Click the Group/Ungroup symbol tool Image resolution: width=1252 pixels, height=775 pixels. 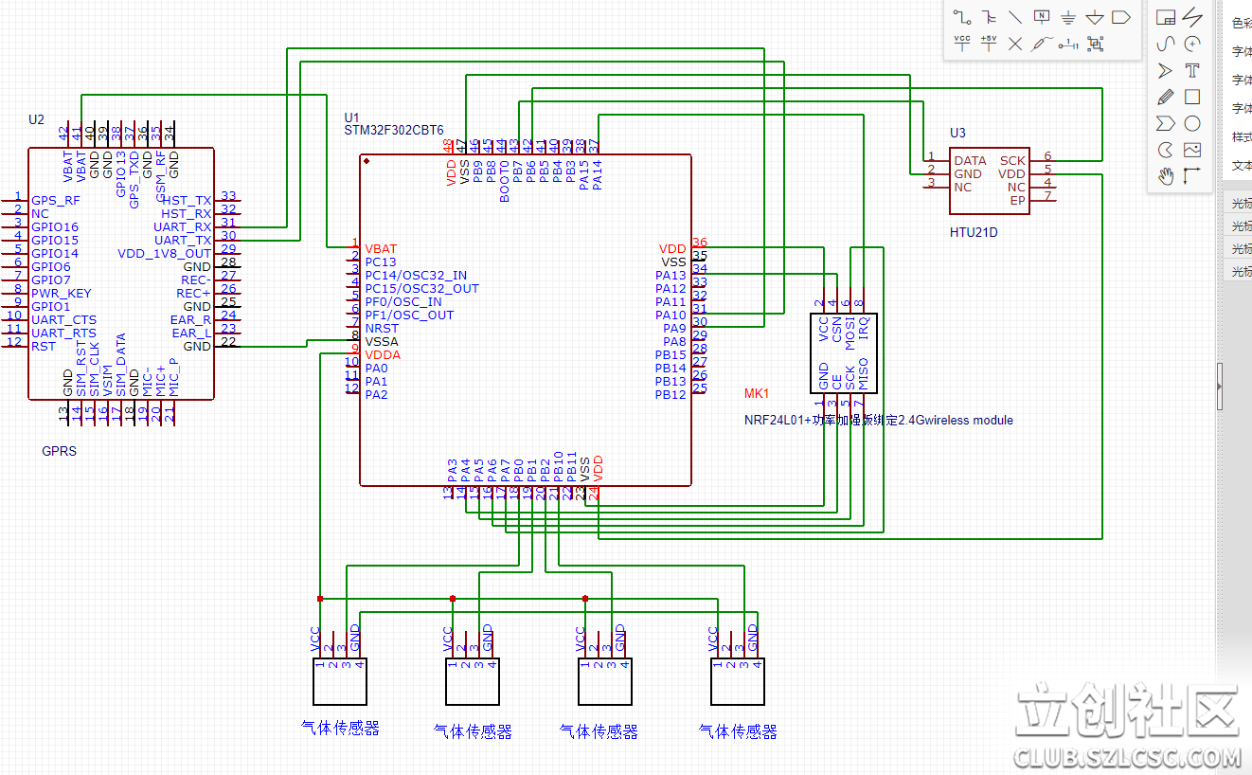(x=1096, y=44)
